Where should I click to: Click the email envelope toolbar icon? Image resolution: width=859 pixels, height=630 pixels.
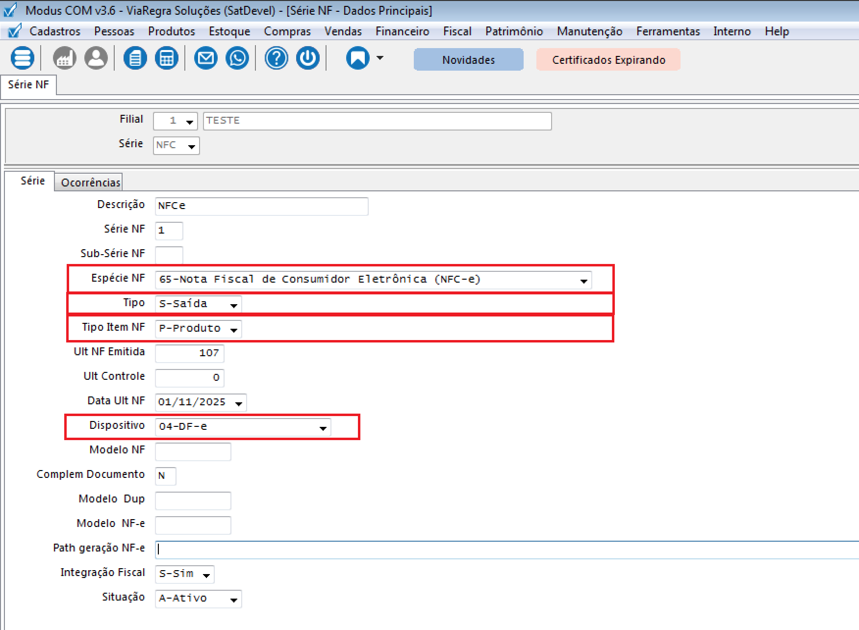[x=206, y=58]
